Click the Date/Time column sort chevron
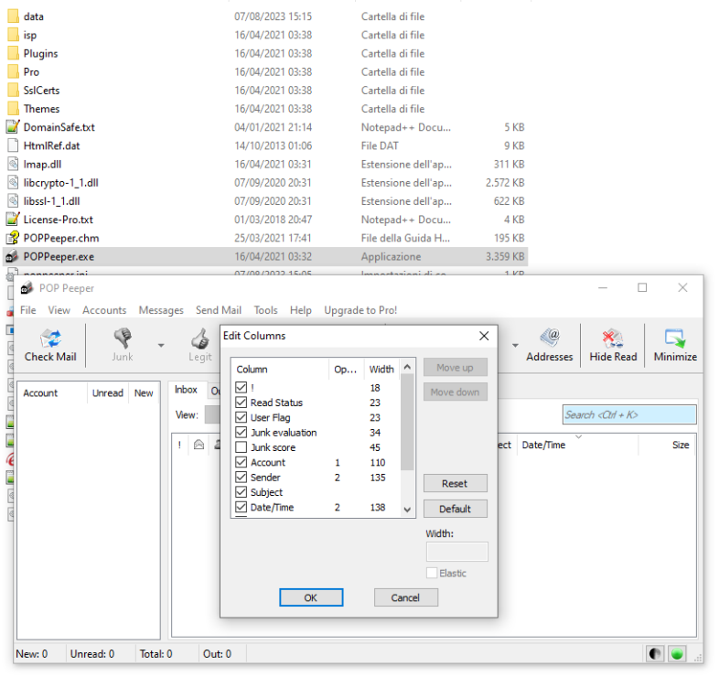This screenshot has height=677, width=719. click(x=579, y=437)
